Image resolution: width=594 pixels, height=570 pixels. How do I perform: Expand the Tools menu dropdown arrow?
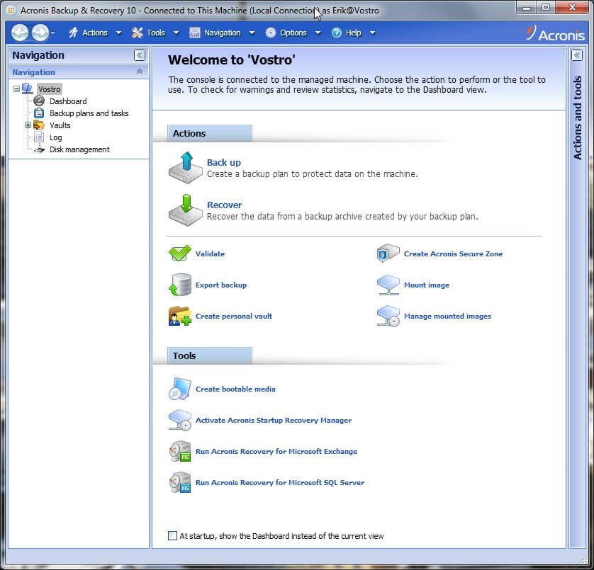[x=176, y=33]
